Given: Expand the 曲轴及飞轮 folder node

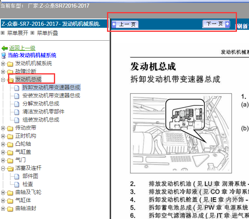Looking at the screenshot, I should (3, 192).
